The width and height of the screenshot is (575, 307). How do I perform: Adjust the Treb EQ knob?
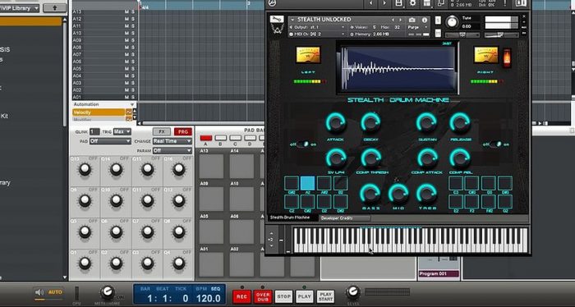point(426,193)
